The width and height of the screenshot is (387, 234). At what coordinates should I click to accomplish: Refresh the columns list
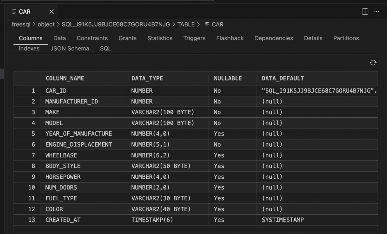[374, 62]
